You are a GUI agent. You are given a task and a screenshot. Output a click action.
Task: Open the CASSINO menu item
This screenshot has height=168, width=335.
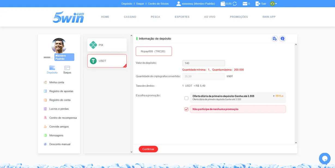(130, 17)
